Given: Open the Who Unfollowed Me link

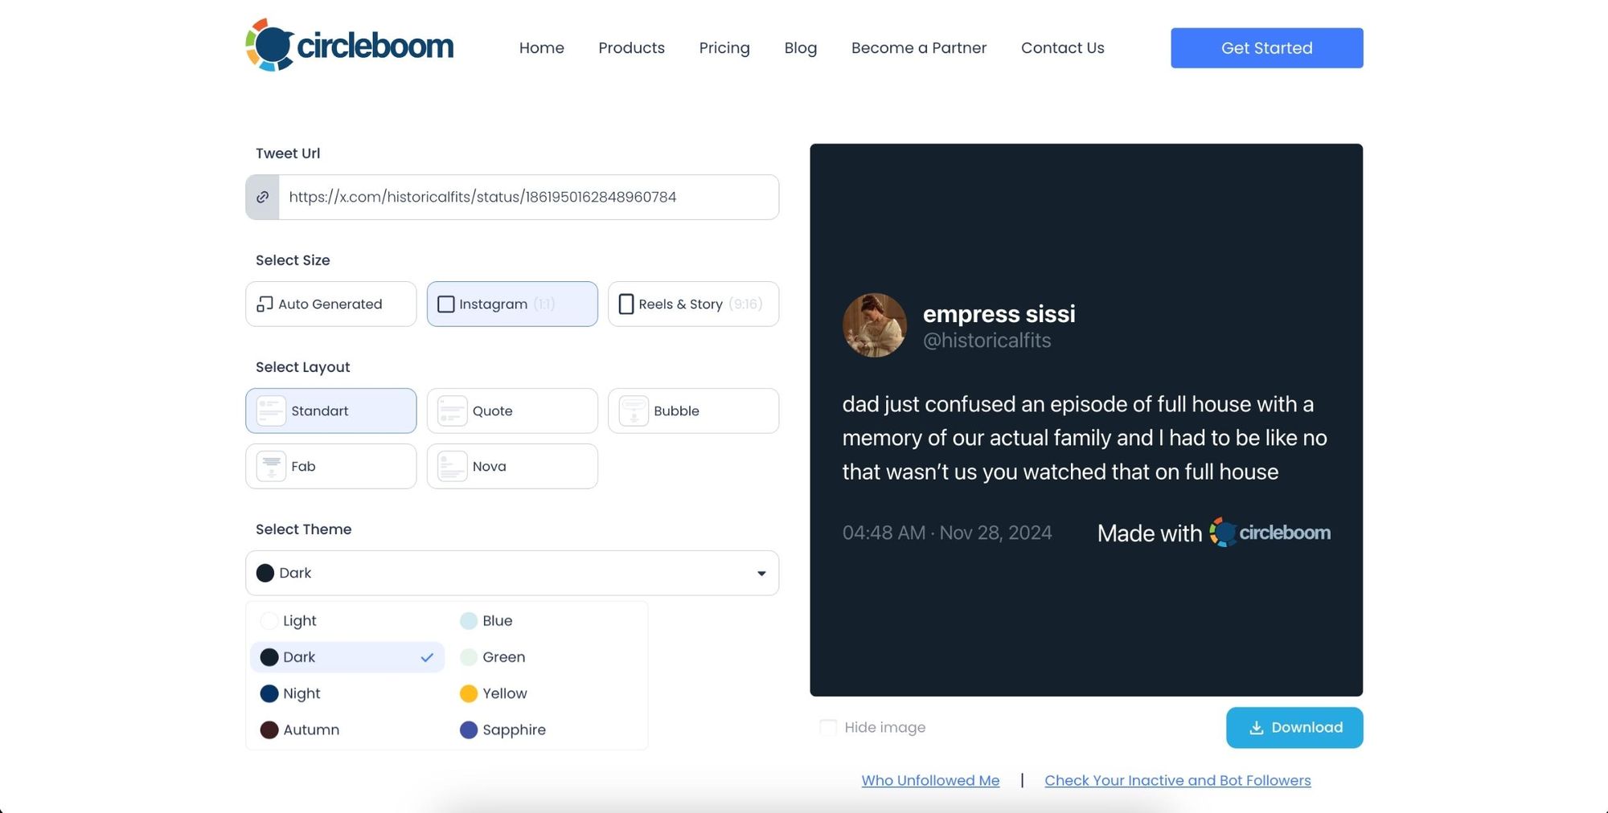Looking at the screenshot, I should pos(930,780).
